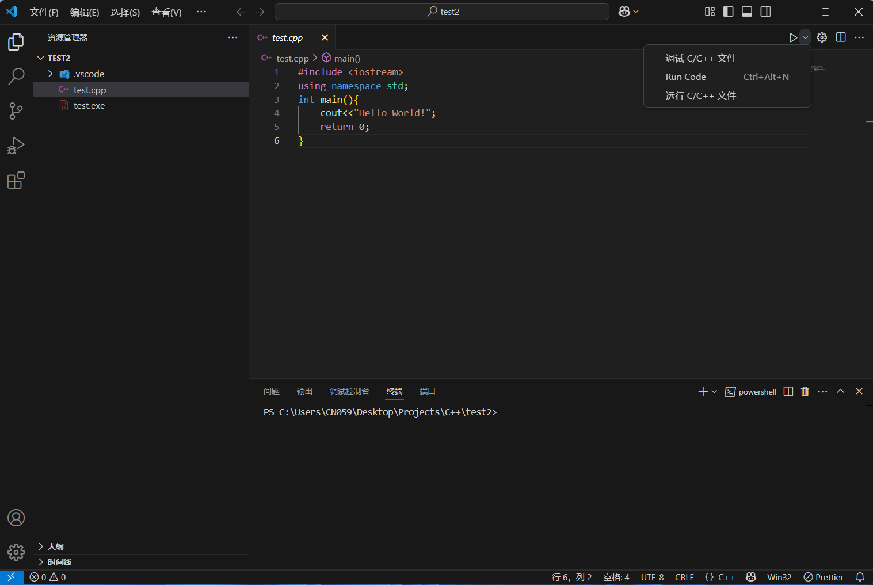Open the Extensions view
This screenshot has width=873, height=585.
pos(16,181)
